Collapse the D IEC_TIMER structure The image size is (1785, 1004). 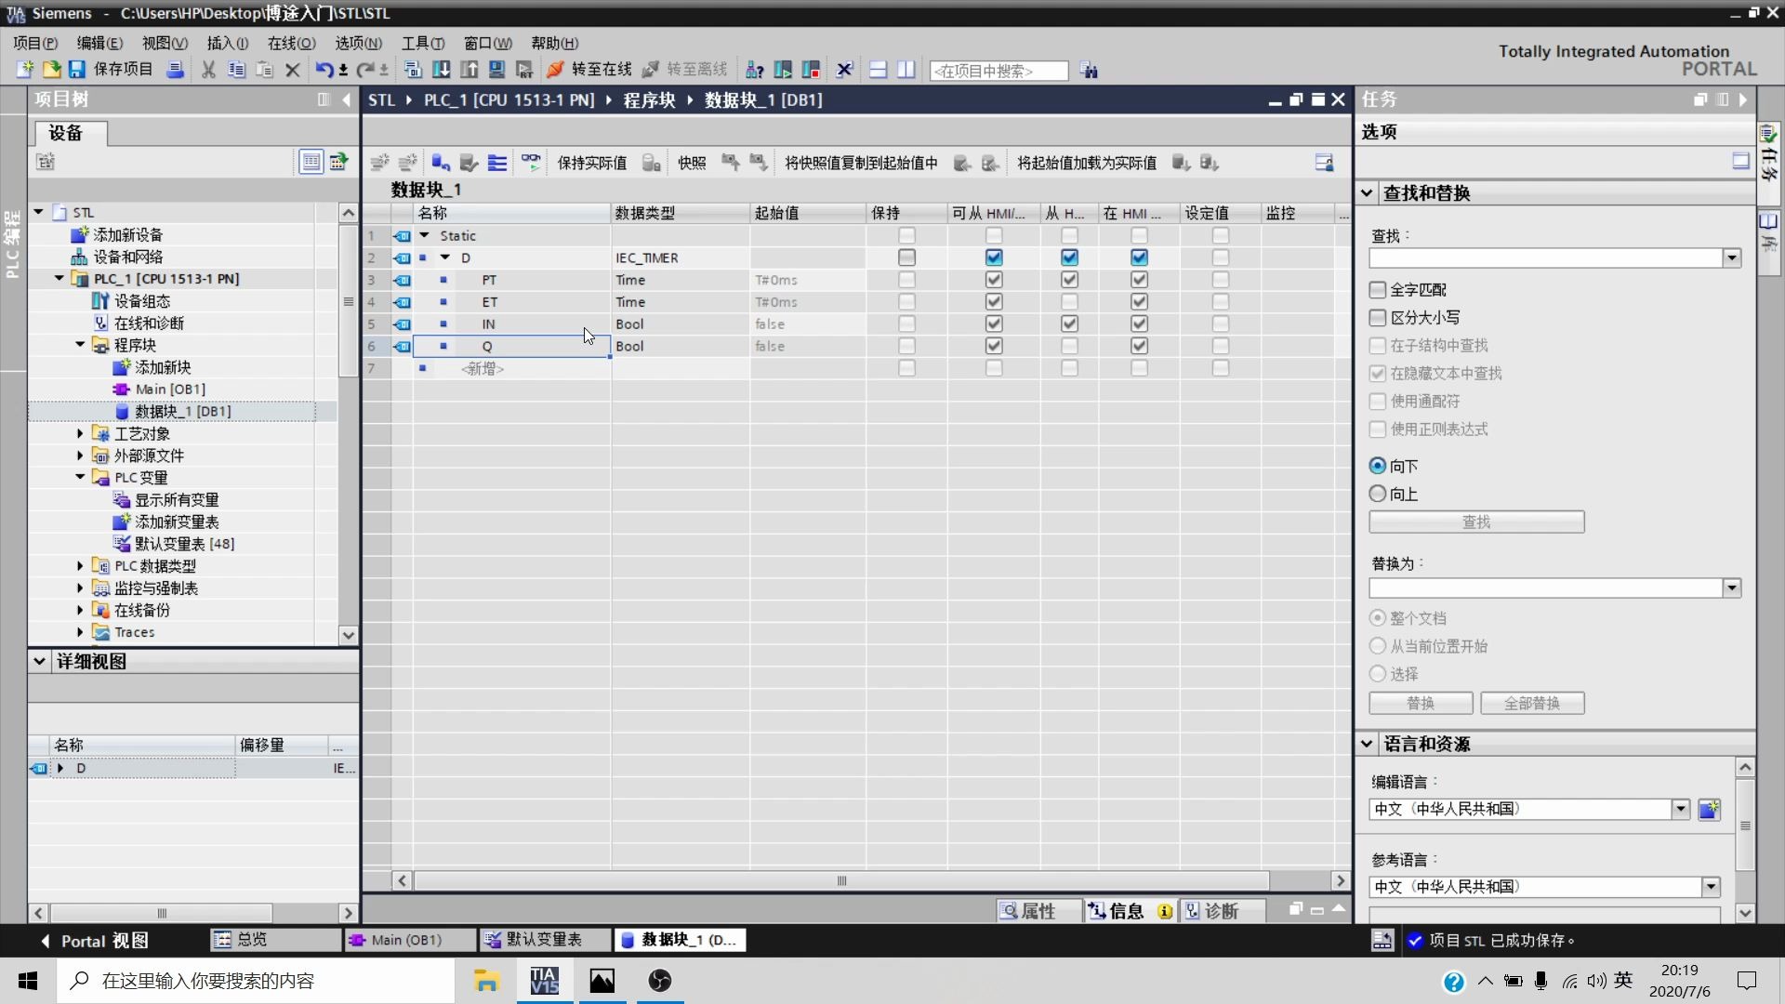click(x=445, y=258)
